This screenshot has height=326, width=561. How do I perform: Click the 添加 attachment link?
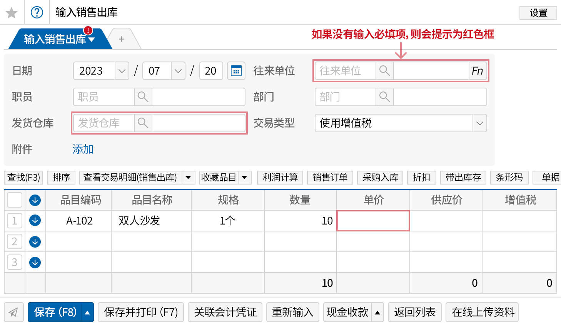coord(83,149)
